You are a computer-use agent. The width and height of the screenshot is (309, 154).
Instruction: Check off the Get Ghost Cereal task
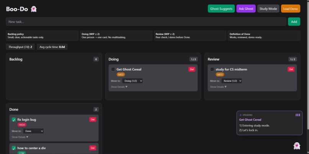tap(113, 69)
